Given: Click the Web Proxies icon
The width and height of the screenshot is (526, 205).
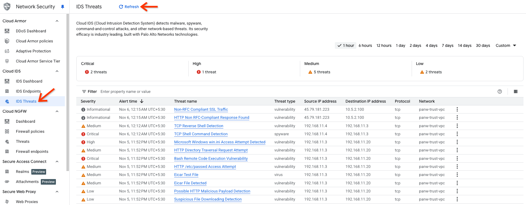Looking at the screenshot, I should (x=7, y=202).
